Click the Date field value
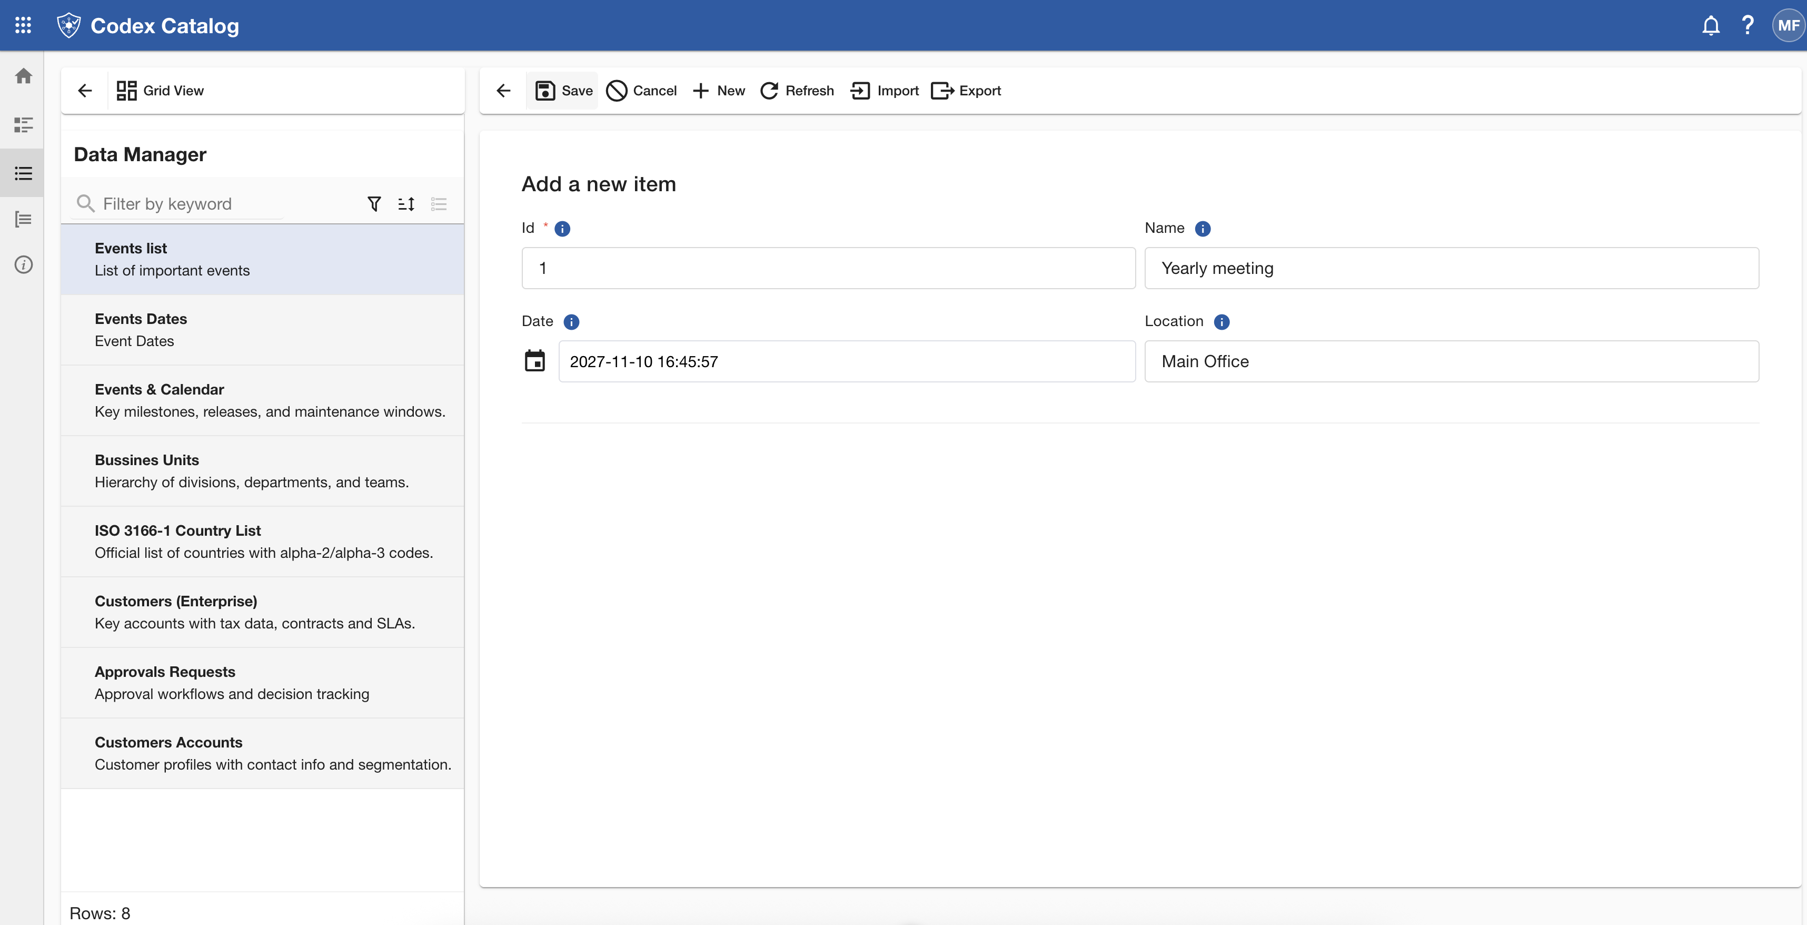1807x925 pixels. coord(847,361)
